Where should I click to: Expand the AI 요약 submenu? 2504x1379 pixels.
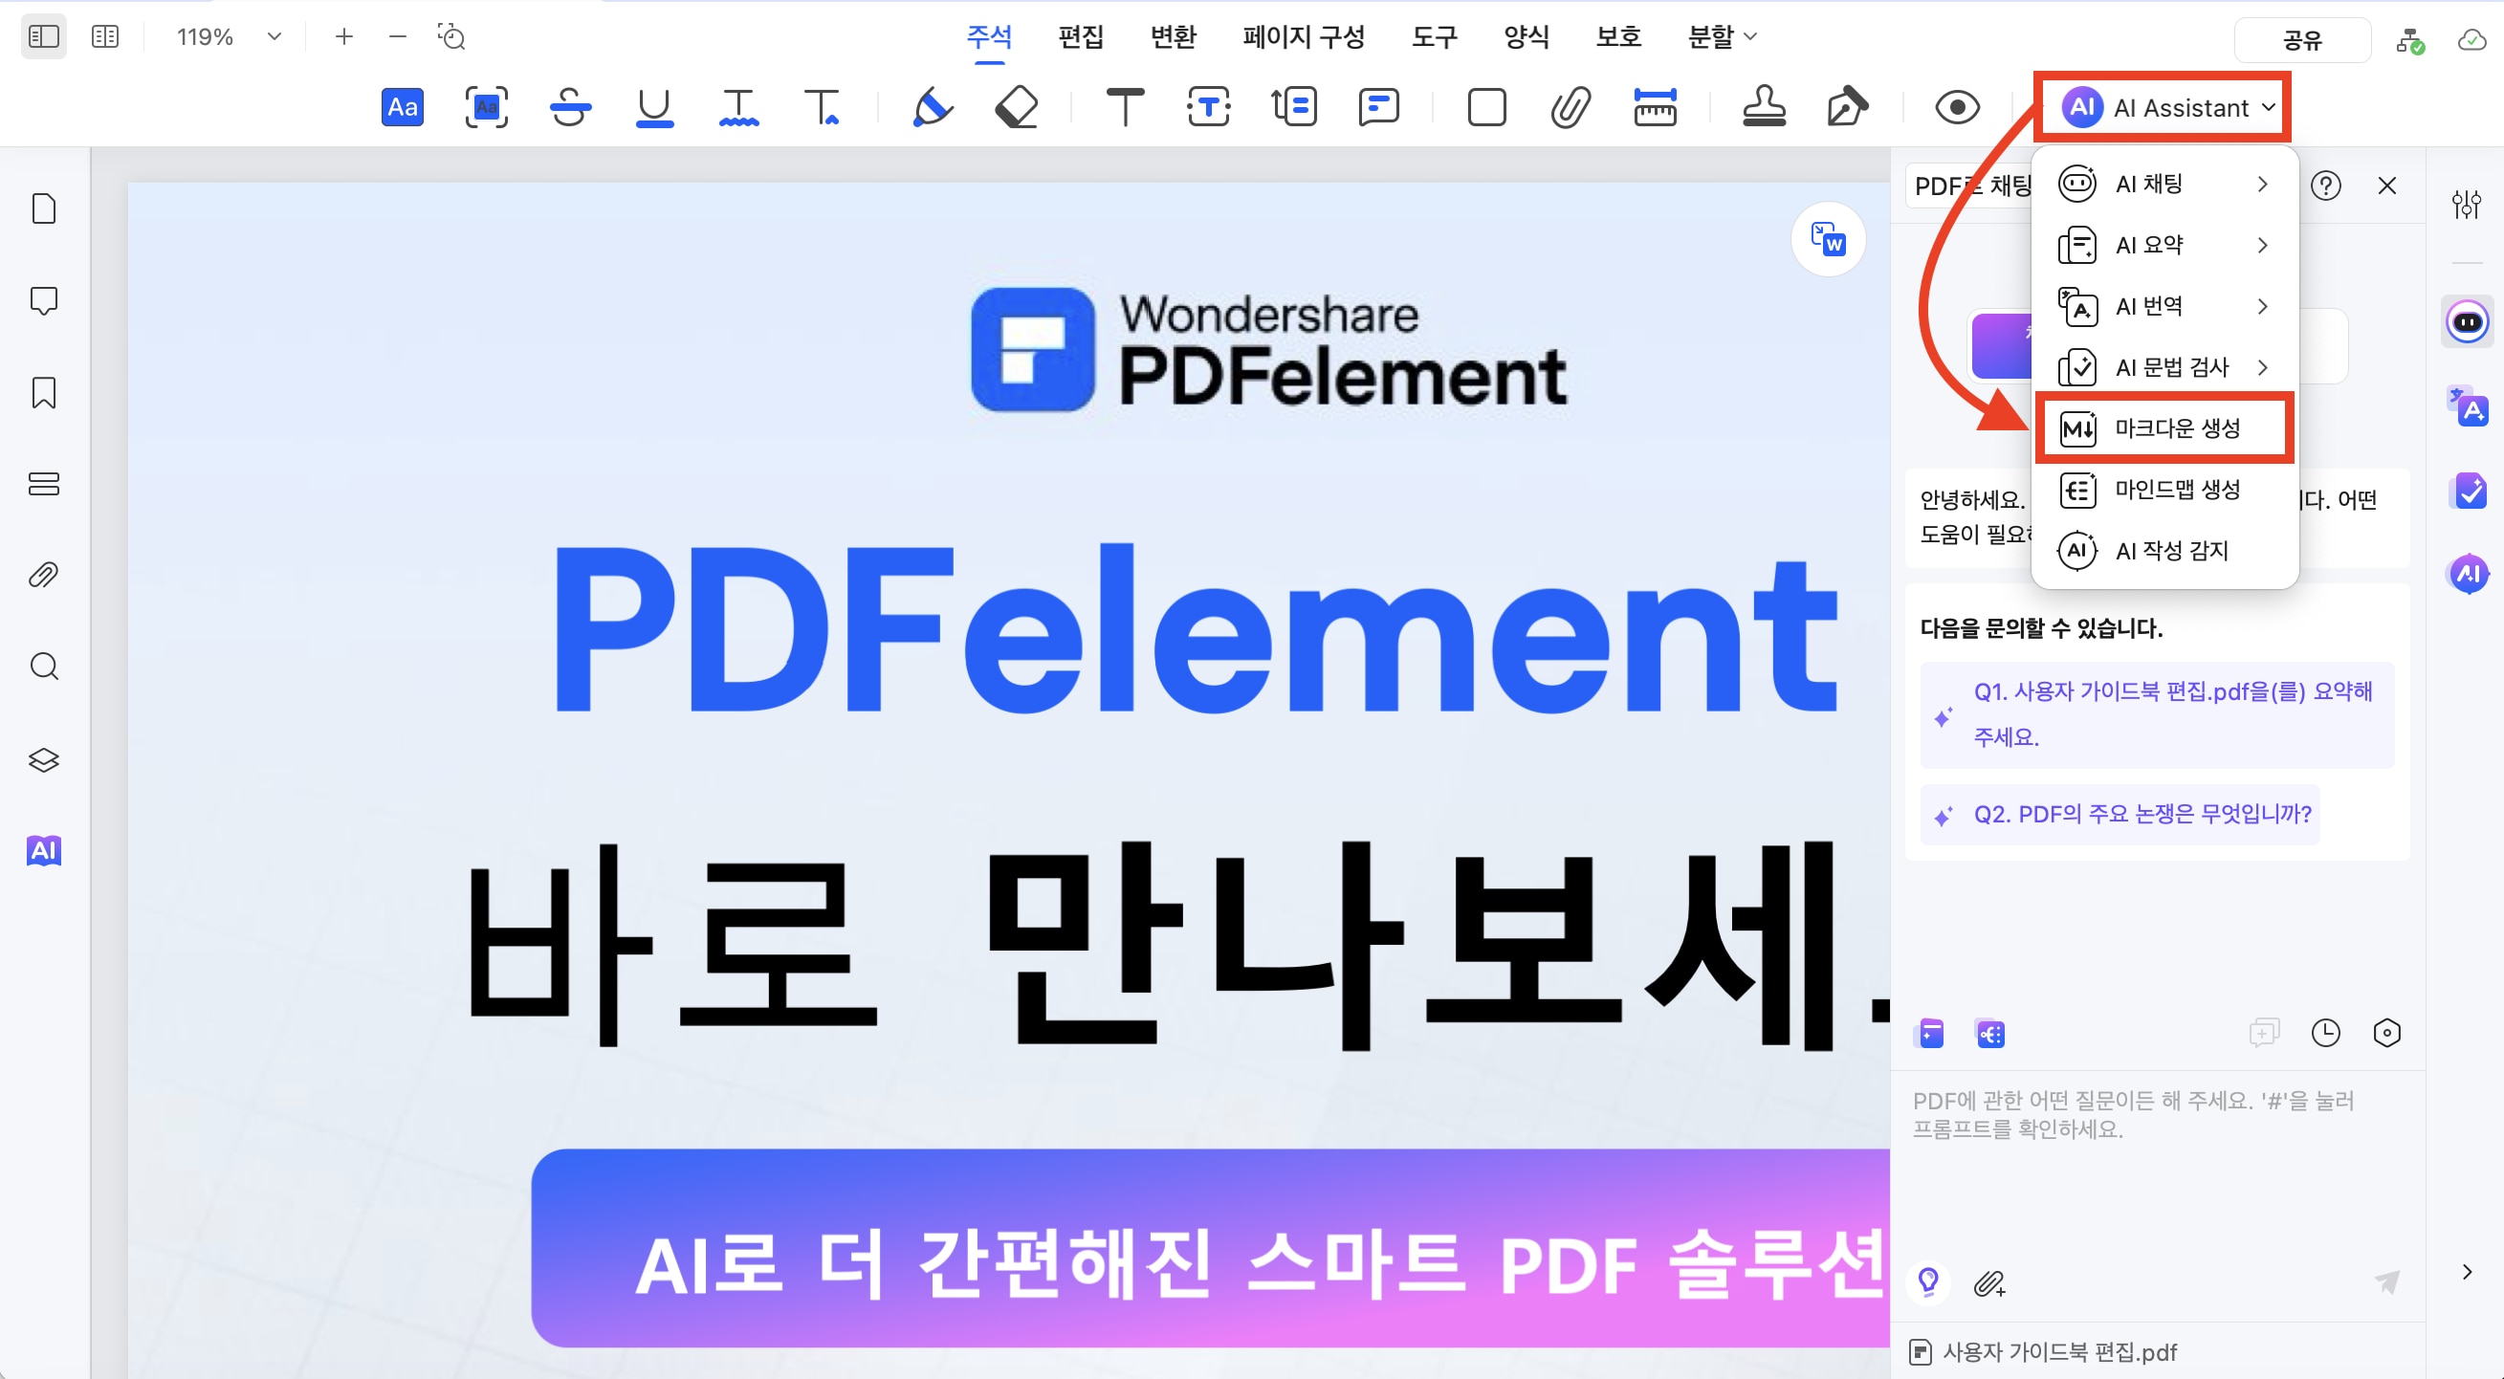point(2164,245)
